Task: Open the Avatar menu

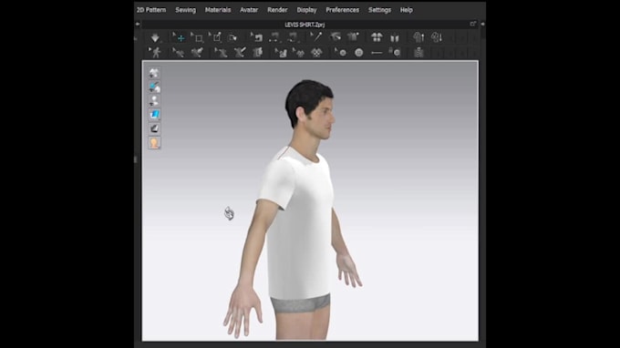Action: pos(249,10)
